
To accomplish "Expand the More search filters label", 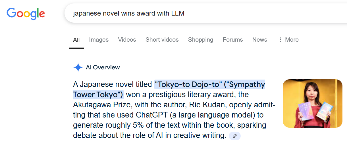I will click(x=292, y=40).
